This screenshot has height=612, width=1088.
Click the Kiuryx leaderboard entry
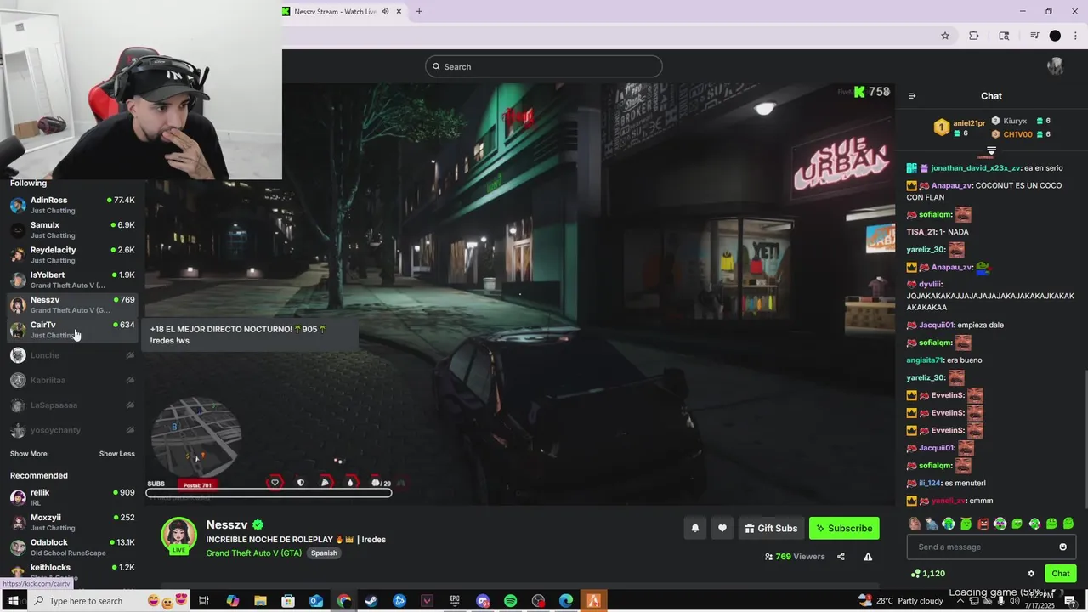point(1021,121)
